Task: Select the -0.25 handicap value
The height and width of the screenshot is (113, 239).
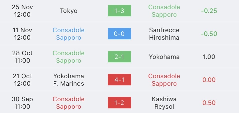Action: 209,11
